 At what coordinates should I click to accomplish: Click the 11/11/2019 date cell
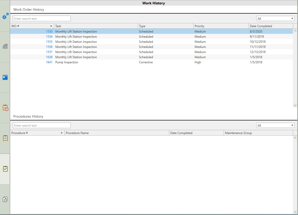(x=258, y=47)
